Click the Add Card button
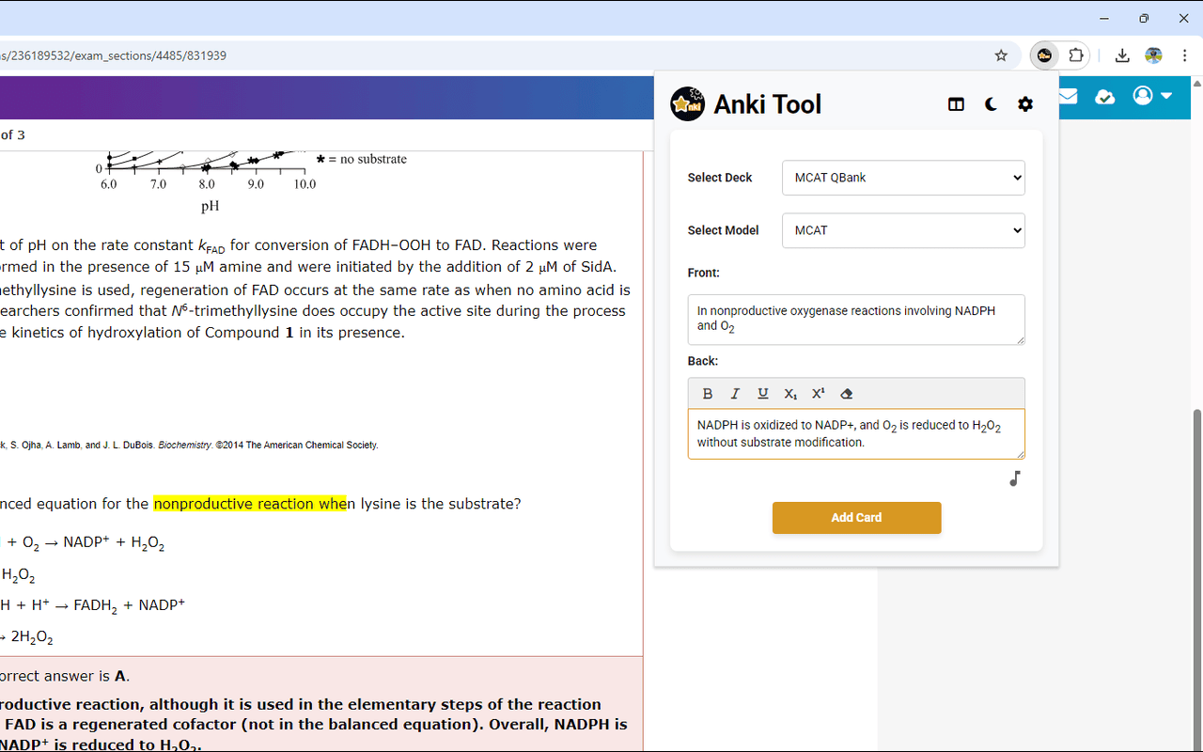 click(856, 517)
